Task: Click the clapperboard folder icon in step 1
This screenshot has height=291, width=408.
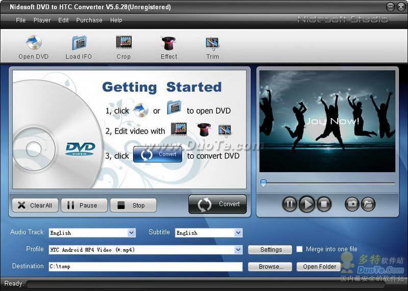Action: point(174,107)
